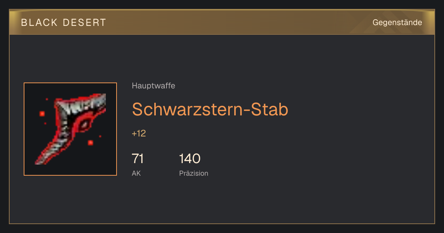The height and width of the screenshot is (233, 444).
Task: Click the BLACK DESERT logo text
Action: [x=64, y=23]
